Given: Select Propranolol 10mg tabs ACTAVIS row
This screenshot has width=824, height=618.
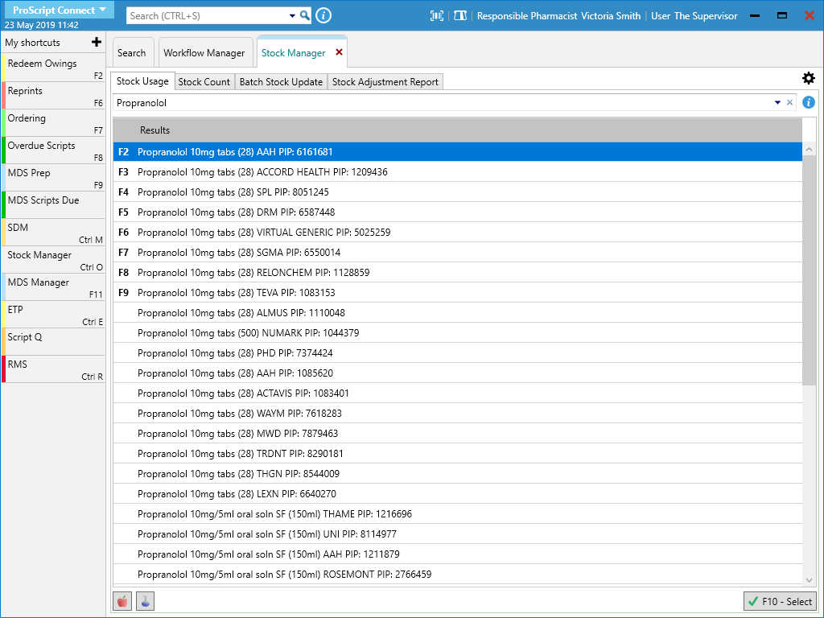Looking at the screenshot, I should tap(458, 393).
